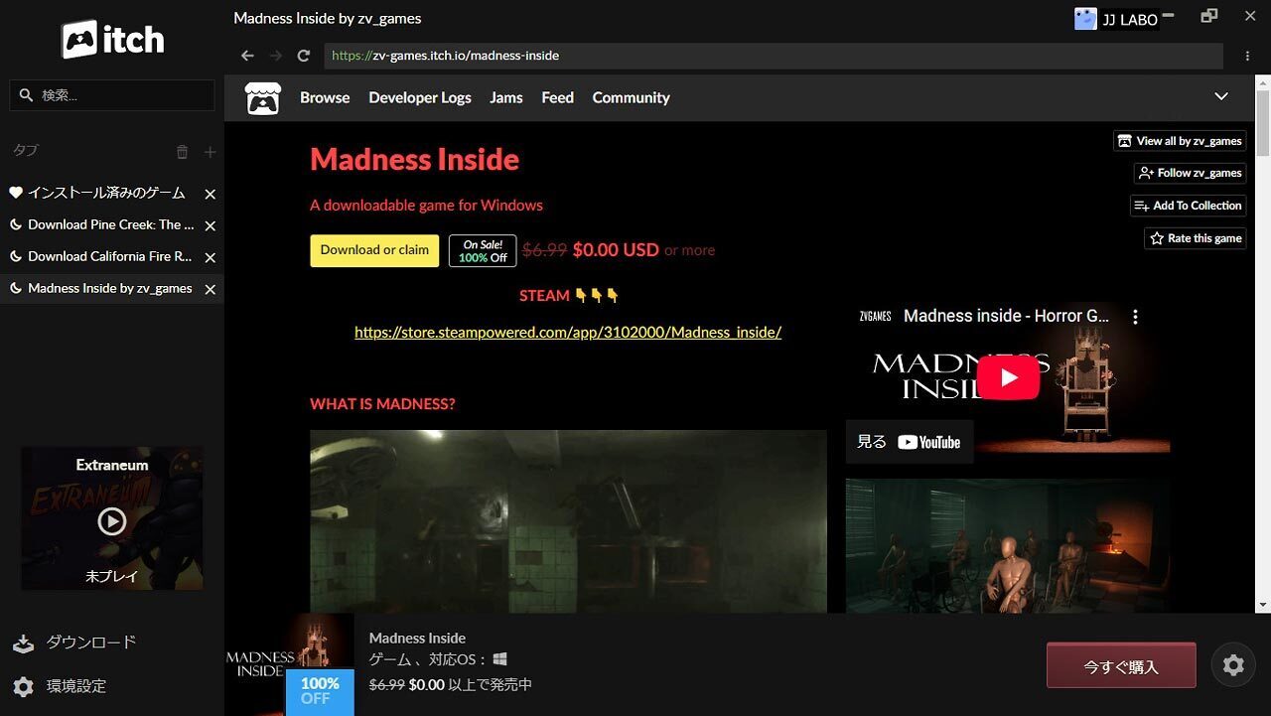The image size is (1271, 716).
Task: Go back with the left arrow
Action: point(248,56)
